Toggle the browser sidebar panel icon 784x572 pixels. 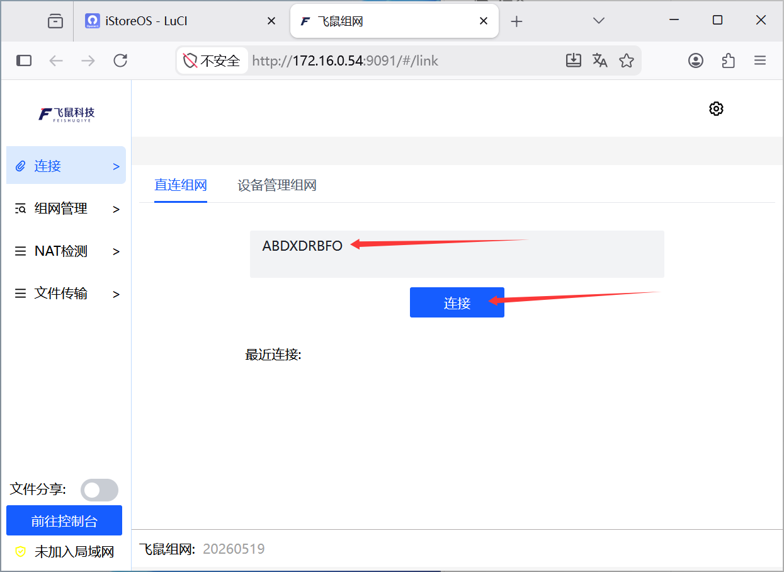24,60
